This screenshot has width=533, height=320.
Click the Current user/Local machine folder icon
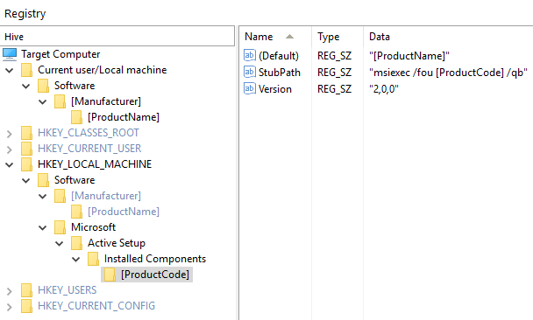pos(26,70)
